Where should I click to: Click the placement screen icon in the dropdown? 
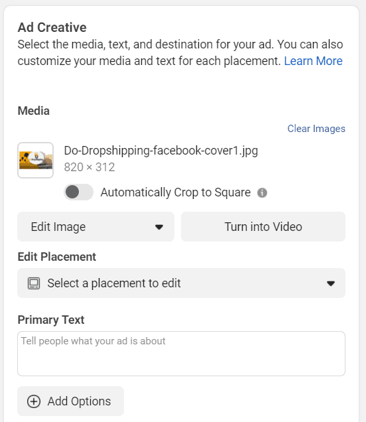tap(34, 283)
